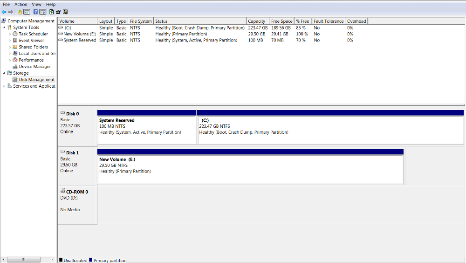
Task: Click the Device Manager icon in tree
Action: click(15, 67)
